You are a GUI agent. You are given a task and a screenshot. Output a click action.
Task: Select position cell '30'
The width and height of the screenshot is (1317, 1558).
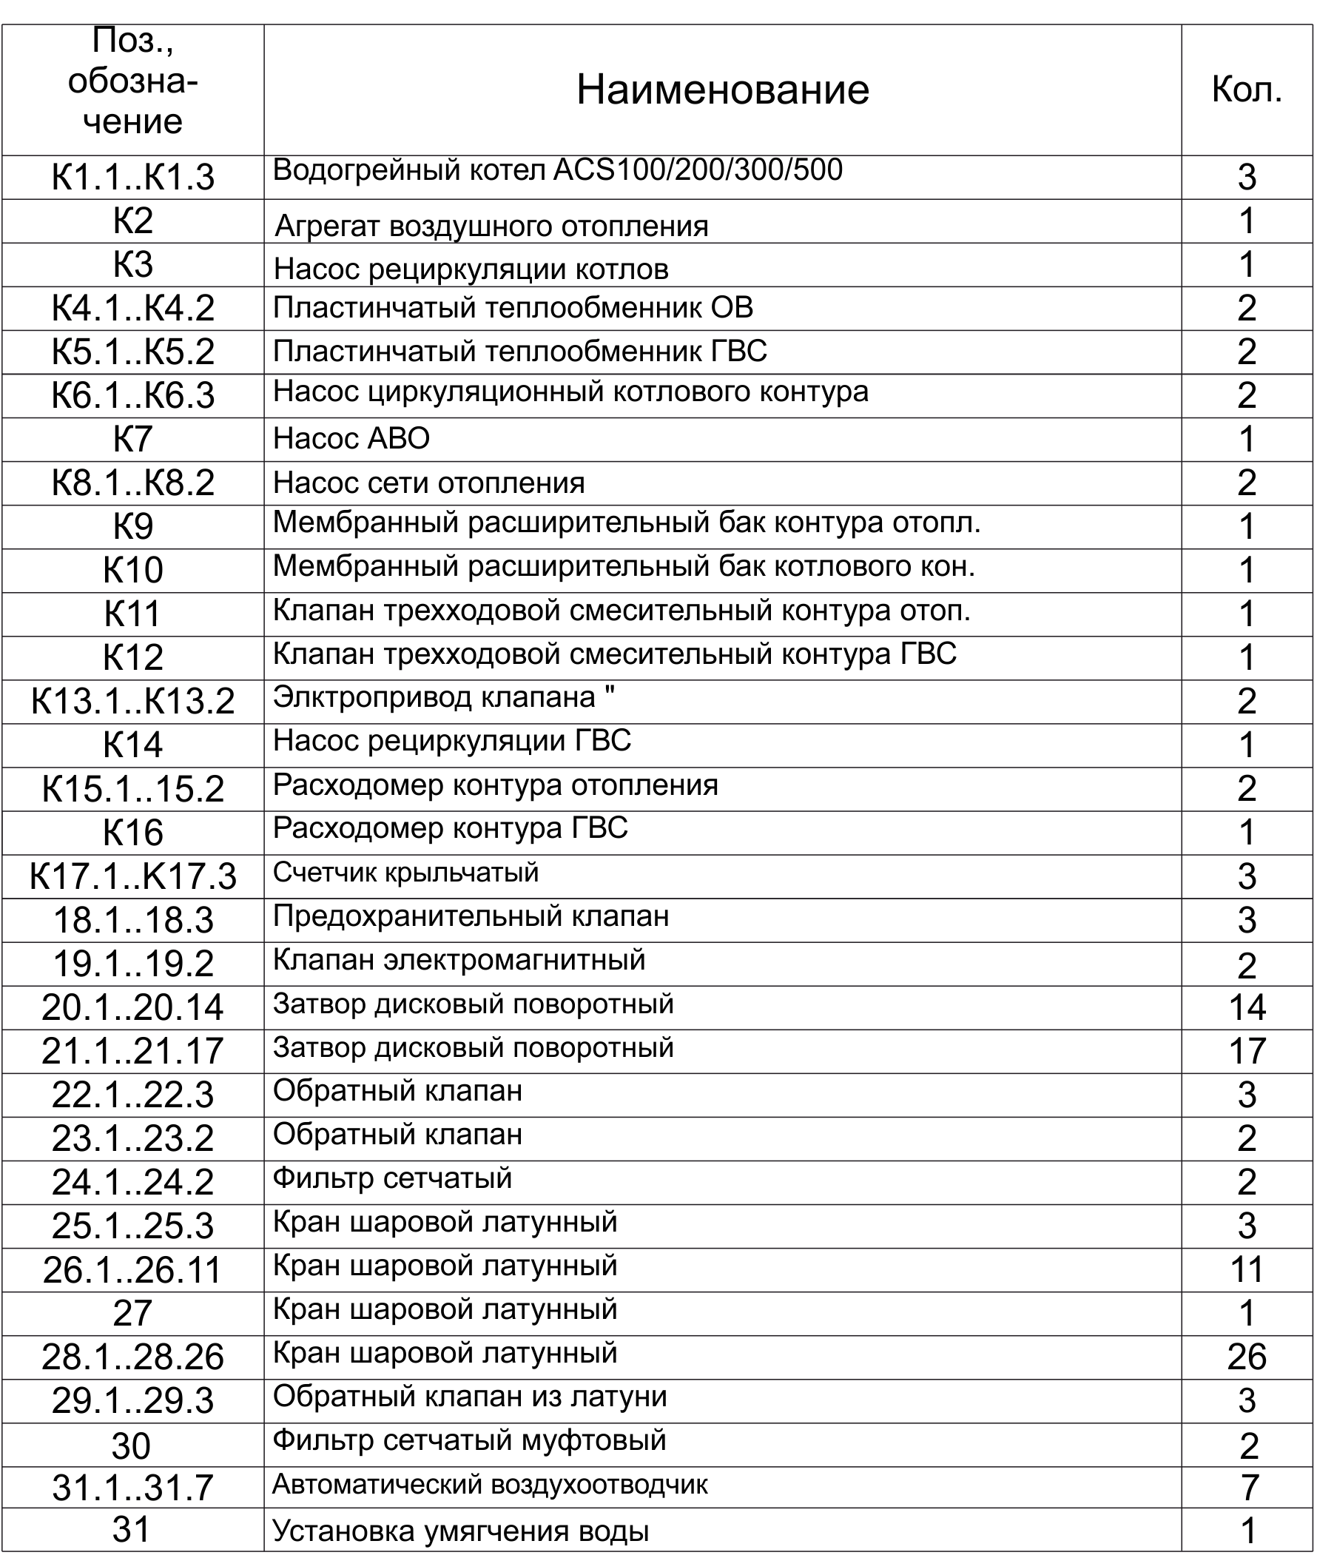(x=132, y=1447)
